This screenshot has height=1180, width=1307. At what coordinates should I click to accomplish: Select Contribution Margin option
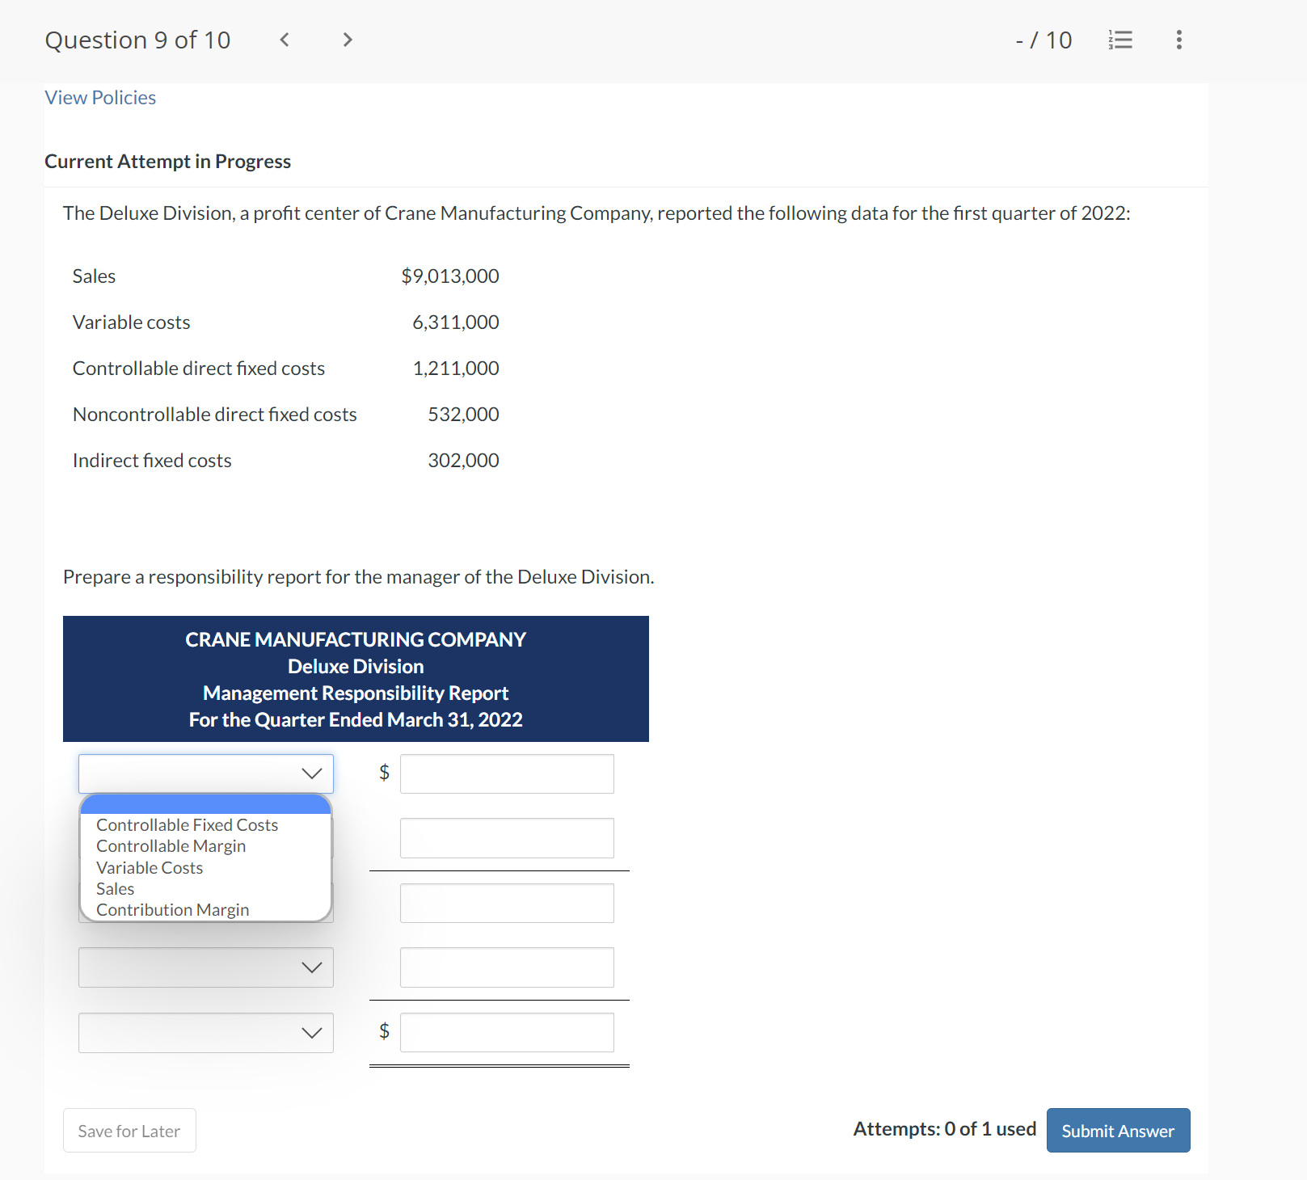click(x=172, y=910)
